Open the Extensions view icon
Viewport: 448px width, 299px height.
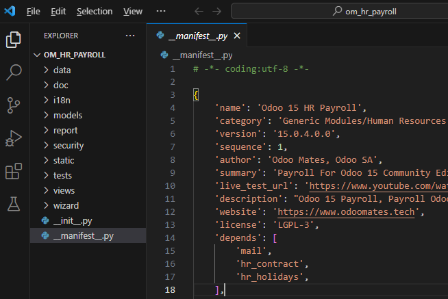14,171
